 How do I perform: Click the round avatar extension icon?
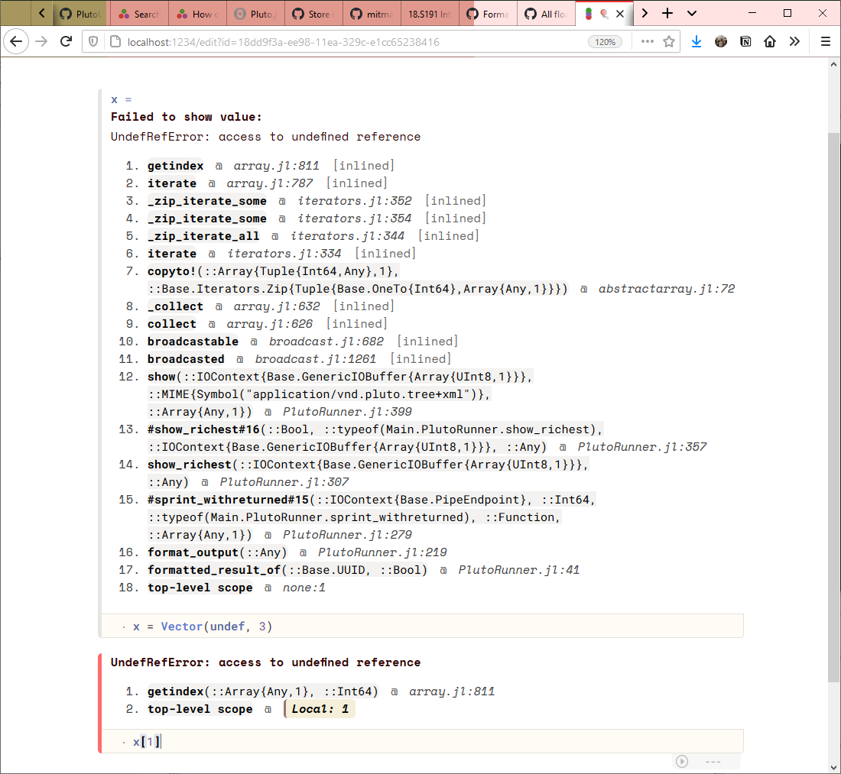click(x=721, y=42)
